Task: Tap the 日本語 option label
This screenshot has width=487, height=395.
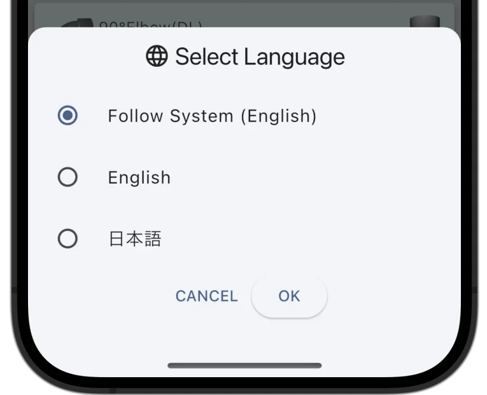Action: [x=135, y=239]
